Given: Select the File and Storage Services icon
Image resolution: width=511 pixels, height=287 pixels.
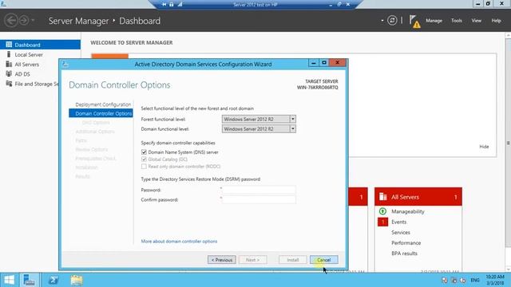Looking at the screenshot, I should tap(9, 84).
